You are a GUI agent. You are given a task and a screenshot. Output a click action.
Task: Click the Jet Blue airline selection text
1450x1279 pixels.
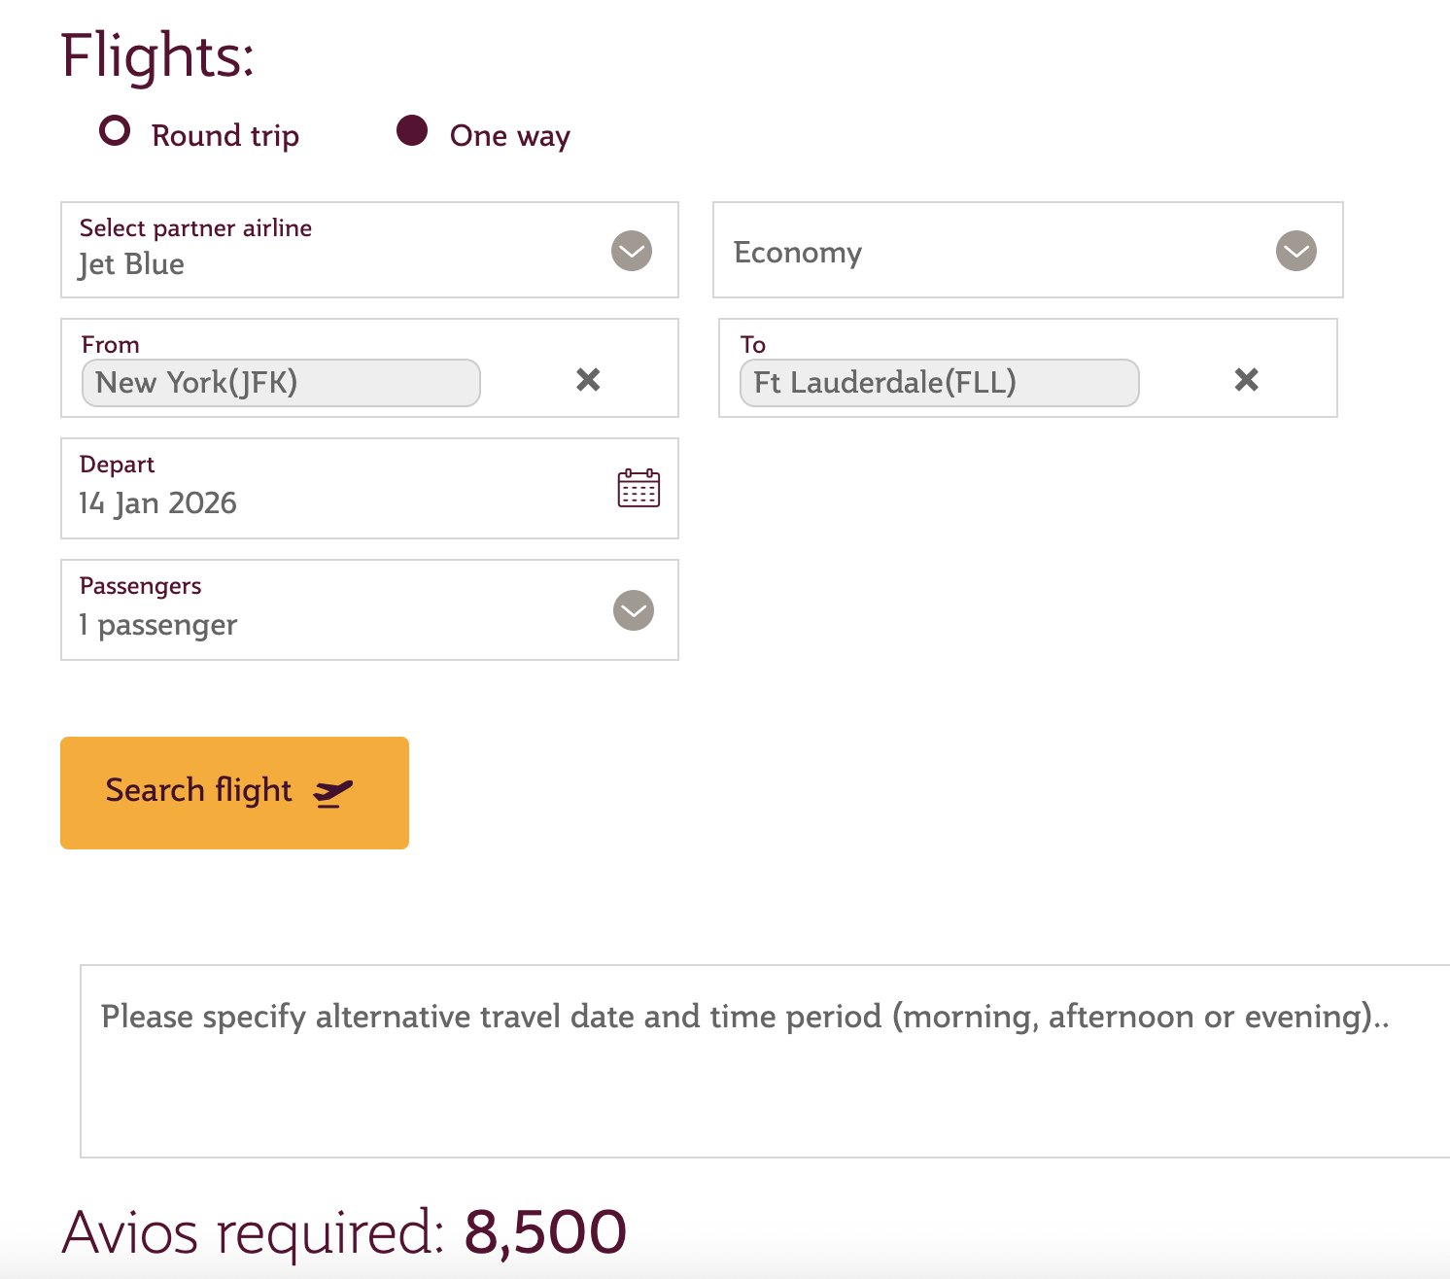pos(132,264)
